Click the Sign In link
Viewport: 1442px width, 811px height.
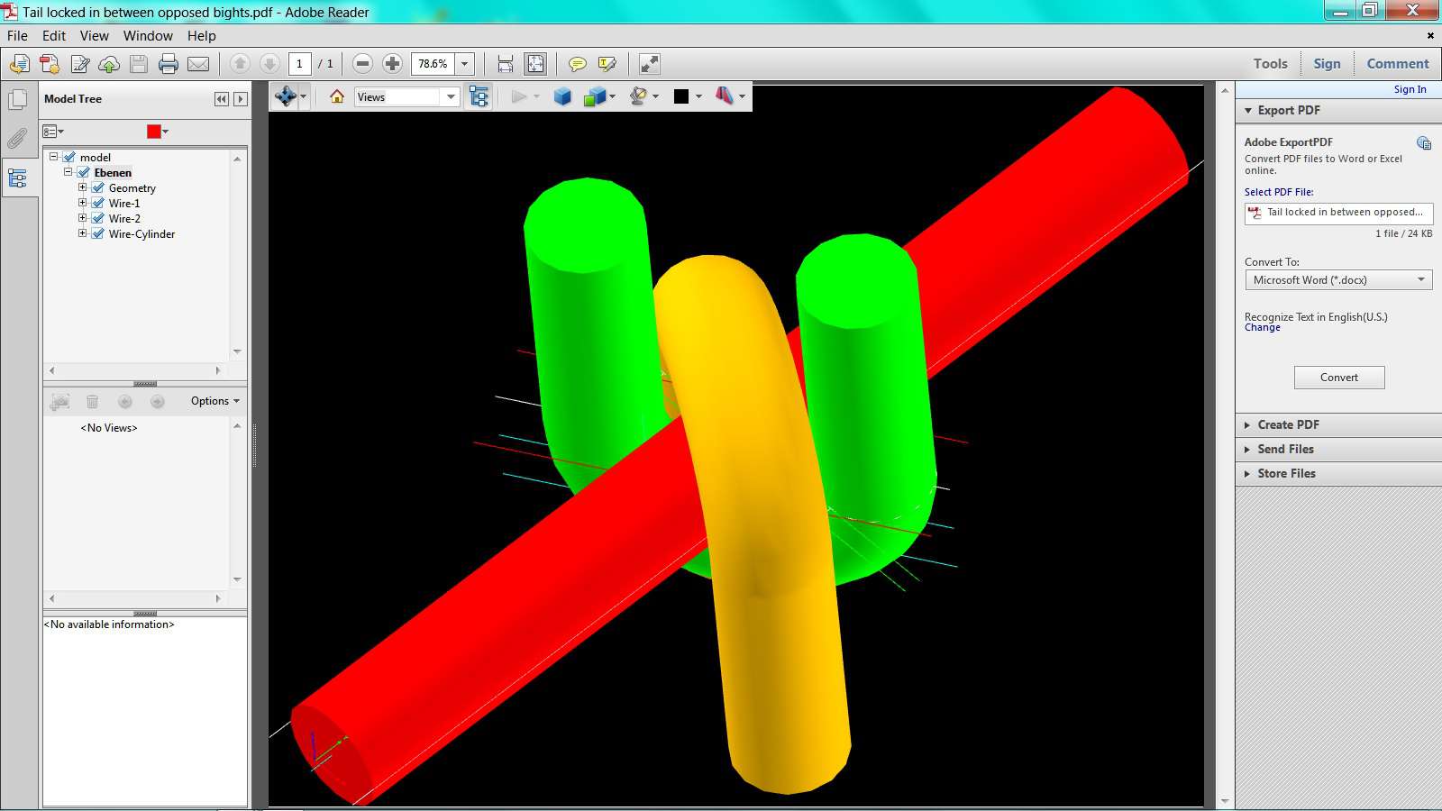tap(1410, 89)
